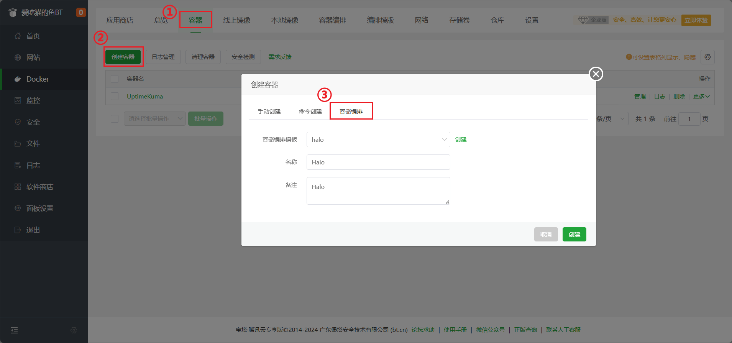
Task: Check the box beside batch operation dropdown
Action: (x=115, y=119)
